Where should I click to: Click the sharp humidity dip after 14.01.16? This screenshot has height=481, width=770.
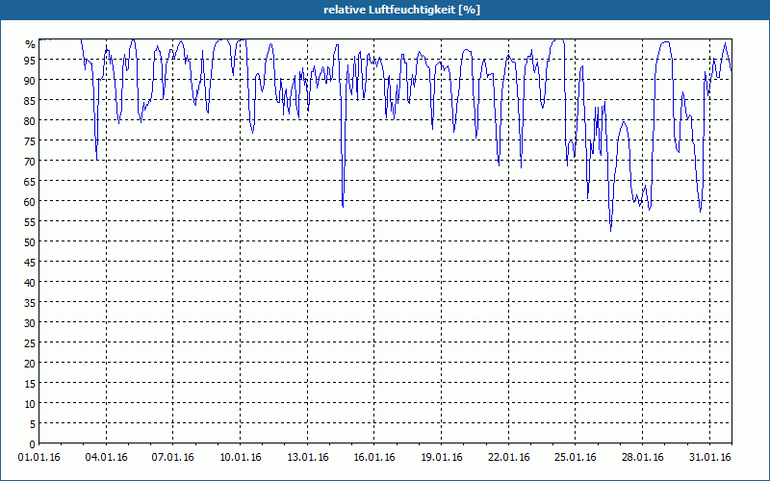pyautogui.click(x=343, y=206)
